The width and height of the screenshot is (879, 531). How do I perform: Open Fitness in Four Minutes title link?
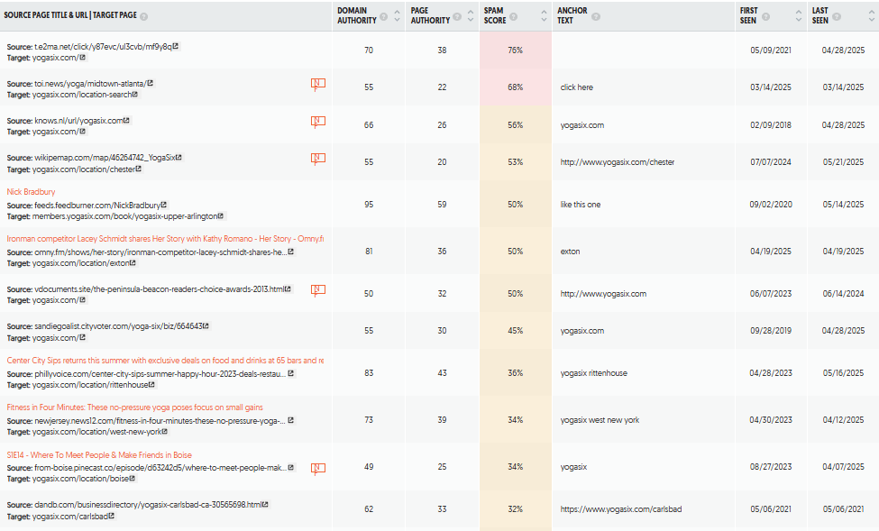click(x=134, y=407)
